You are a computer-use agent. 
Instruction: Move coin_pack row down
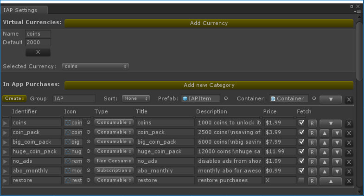click(337, 133)
